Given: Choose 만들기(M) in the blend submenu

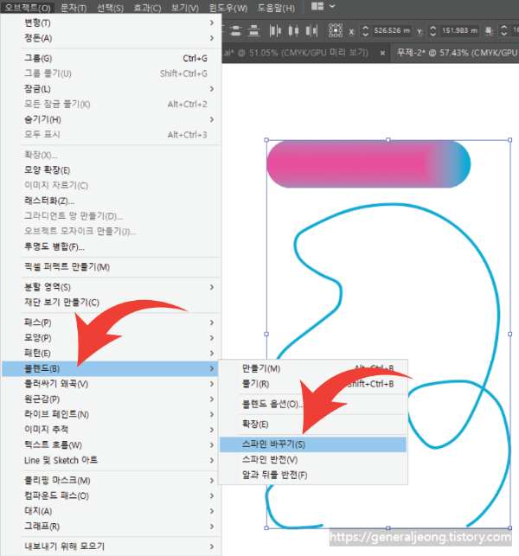Looking at the screenshot, I should (313, 368).
